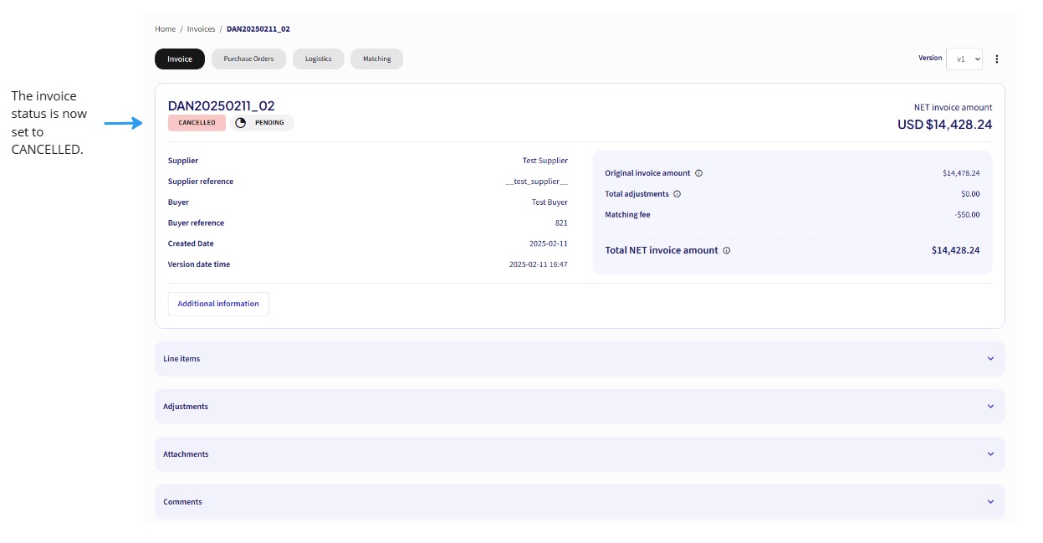Switch to the Logistics tab
The image size is (1043, 543).
point(318,59)
